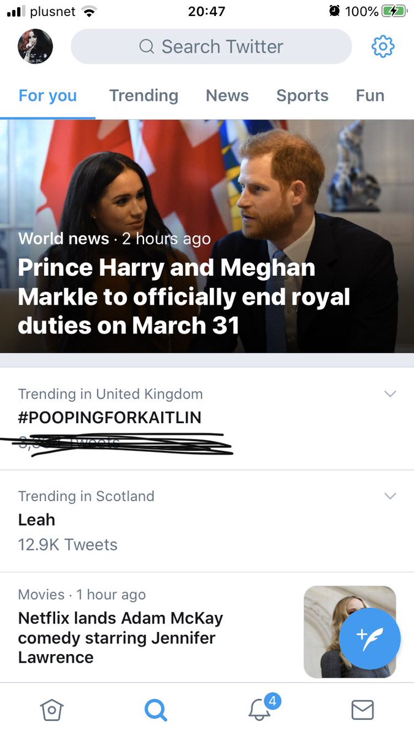Open Notifications bell icon
This screenshot has height=737, width=414.
tap(260, 710)
